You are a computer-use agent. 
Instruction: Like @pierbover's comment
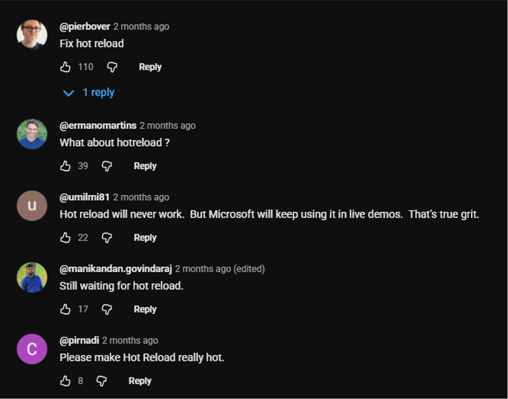pos(65,67)
